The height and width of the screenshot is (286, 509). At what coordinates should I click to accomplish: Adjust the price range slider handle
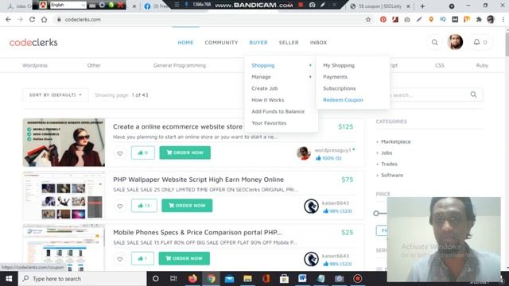376,214
